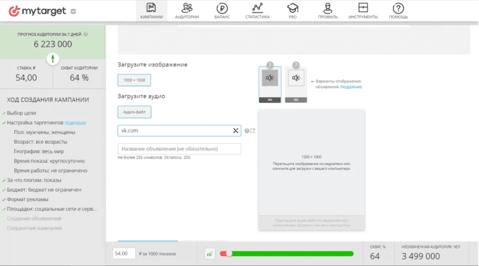The image size is (479, 266).
Task: Click 'Время работы: не ограничено'
Action: point(51,171)
